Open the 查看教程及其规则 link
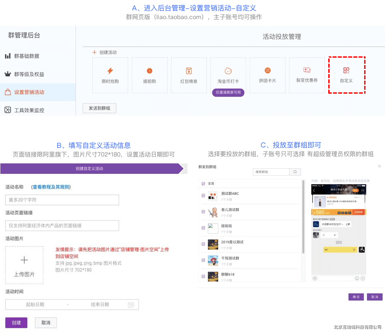385x333 pixels. 51,187
